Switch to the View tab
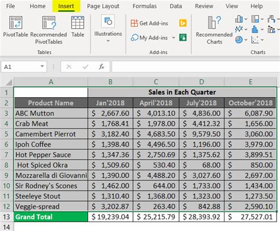 click(232, 6)
